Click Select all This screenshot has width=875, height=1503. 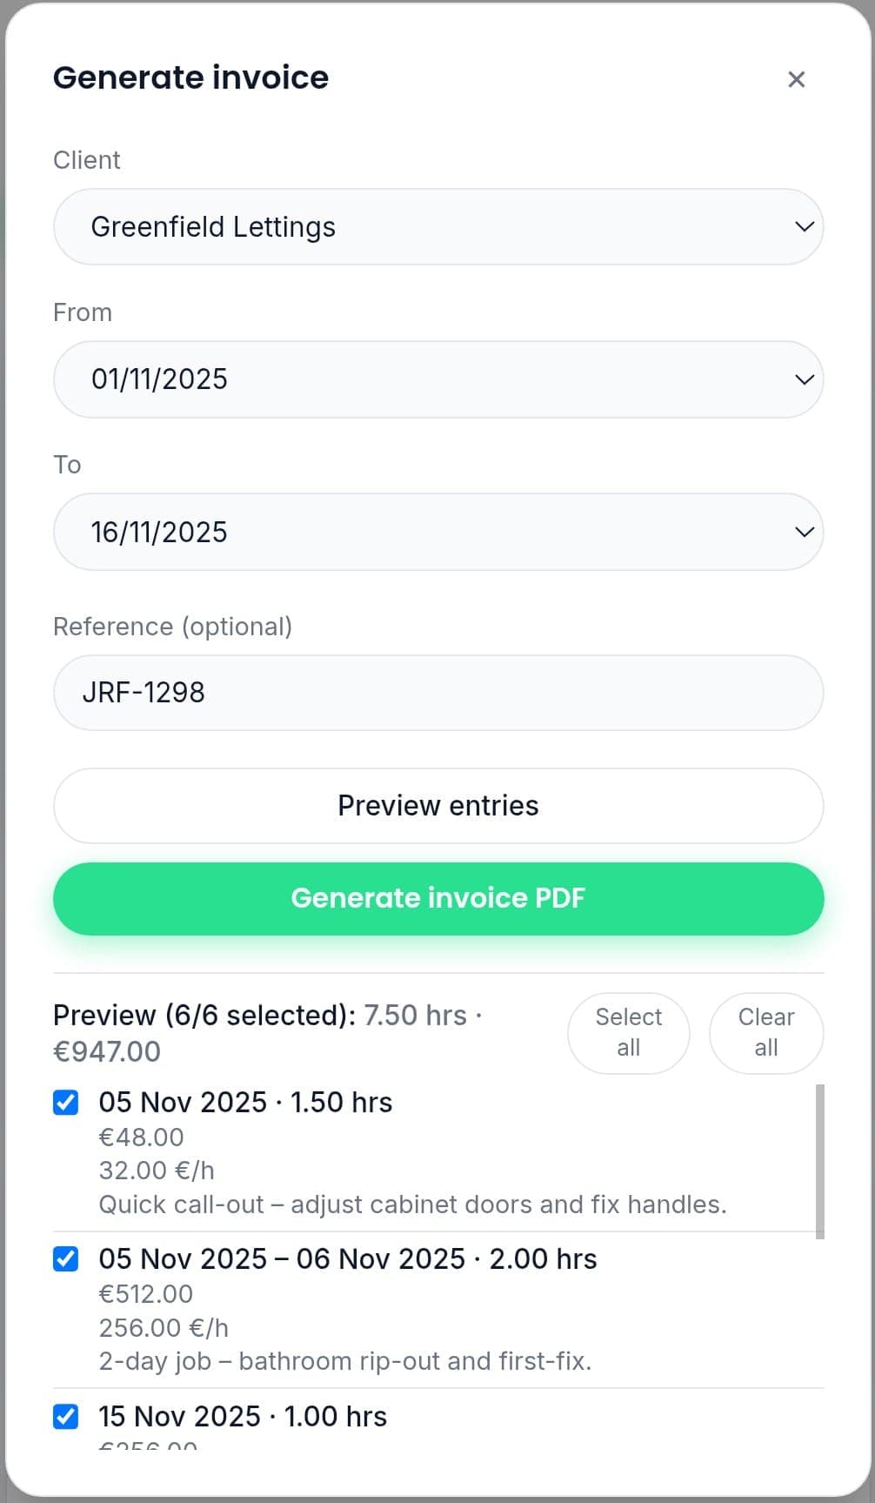pyautogui.click(x=628, y=1032)
